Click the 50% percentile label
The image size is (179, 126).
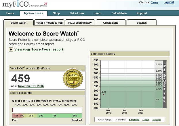pos(46,105)
